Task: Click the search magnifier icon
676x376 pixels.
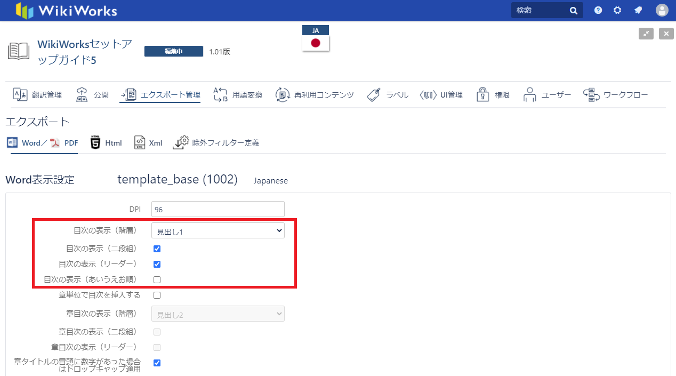Action: click(574, 10)
